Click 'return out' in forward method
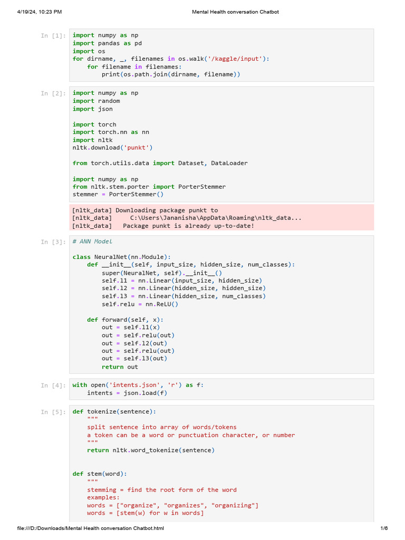This screenshot has width=405, height=540. click(x=120, y=367)
